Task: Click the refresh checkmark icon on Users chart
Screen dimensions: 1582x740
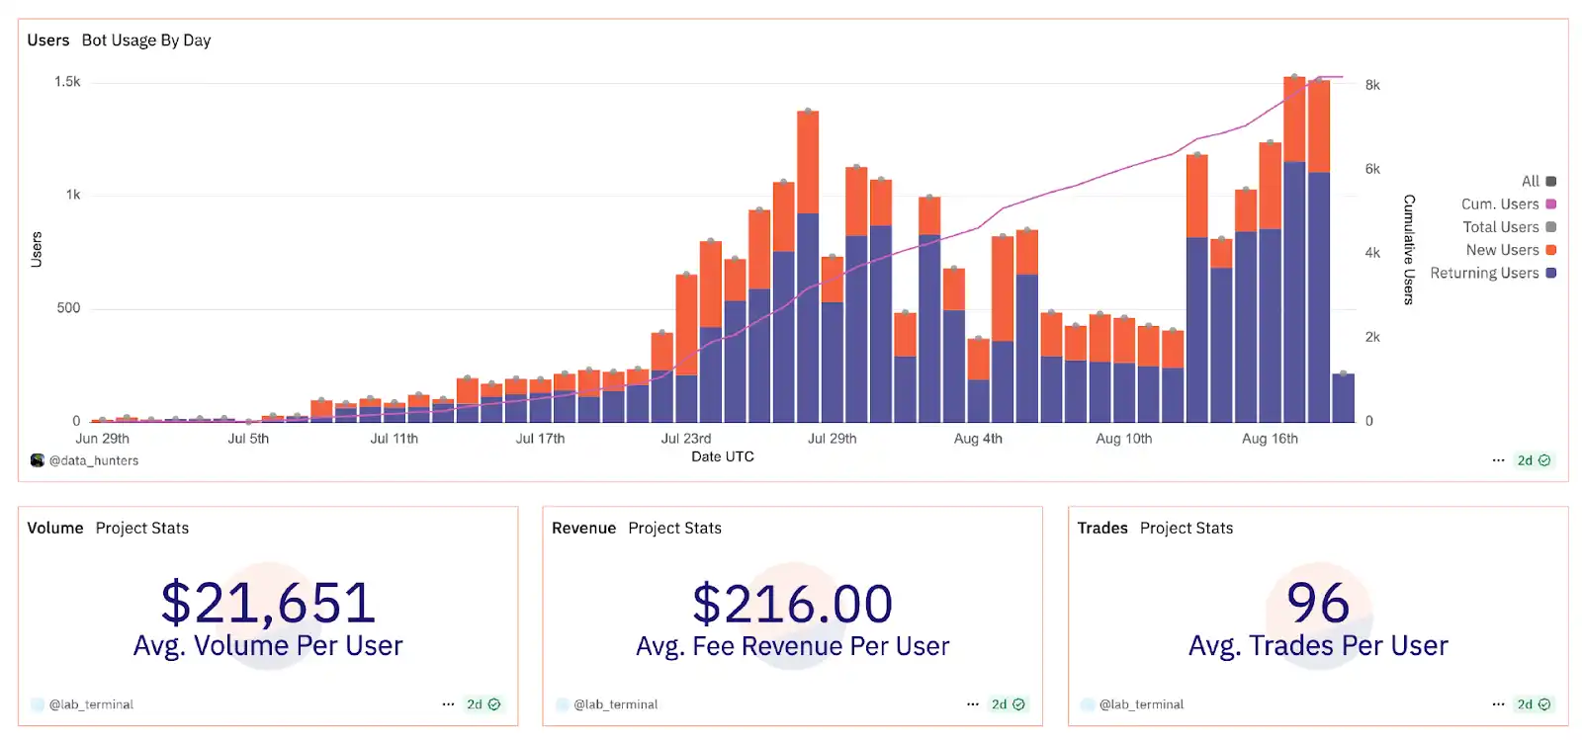Action: pyautogui.click(x=1544, y=460)
